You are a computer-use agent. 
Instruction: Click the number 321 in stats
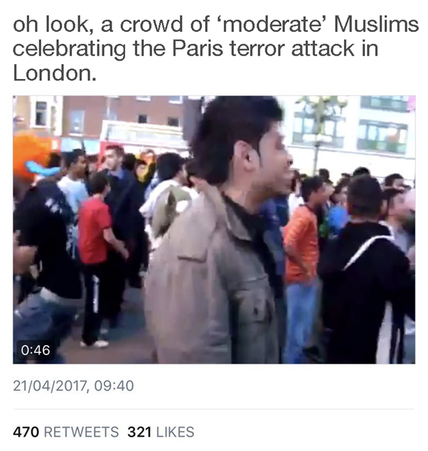click(x=139, y=432)
